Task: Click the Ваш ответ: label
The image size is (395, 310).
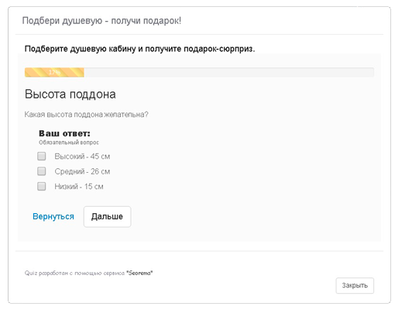Action: tap(64, 133)
